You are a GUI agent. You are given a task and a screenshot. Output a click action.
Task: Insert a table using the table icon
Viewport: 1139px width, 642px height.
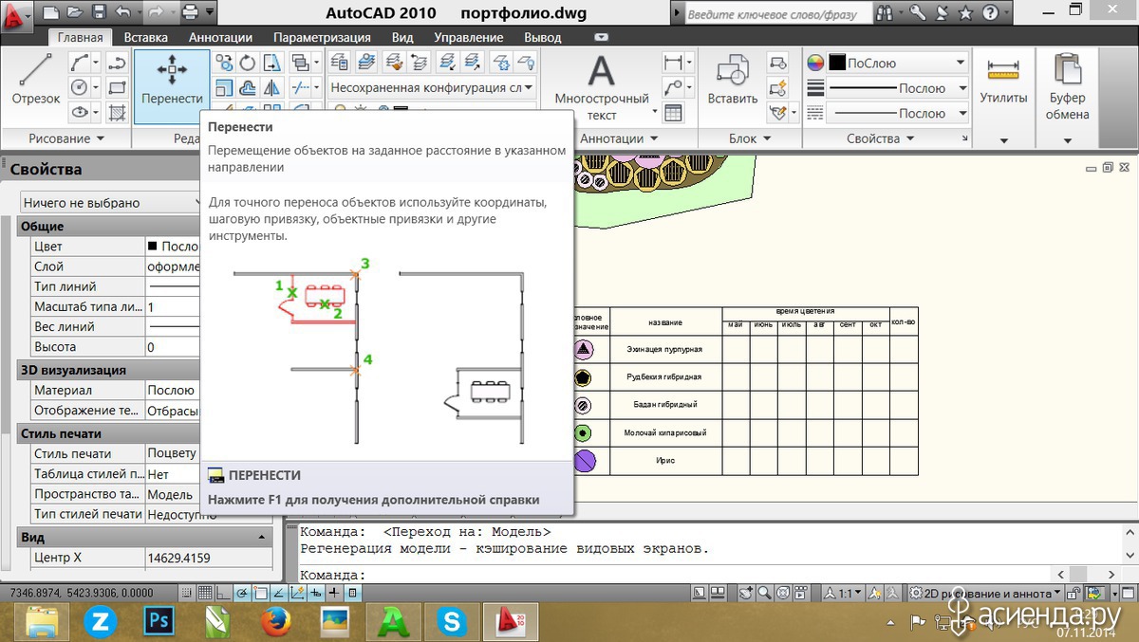click(x=673, y=113)
